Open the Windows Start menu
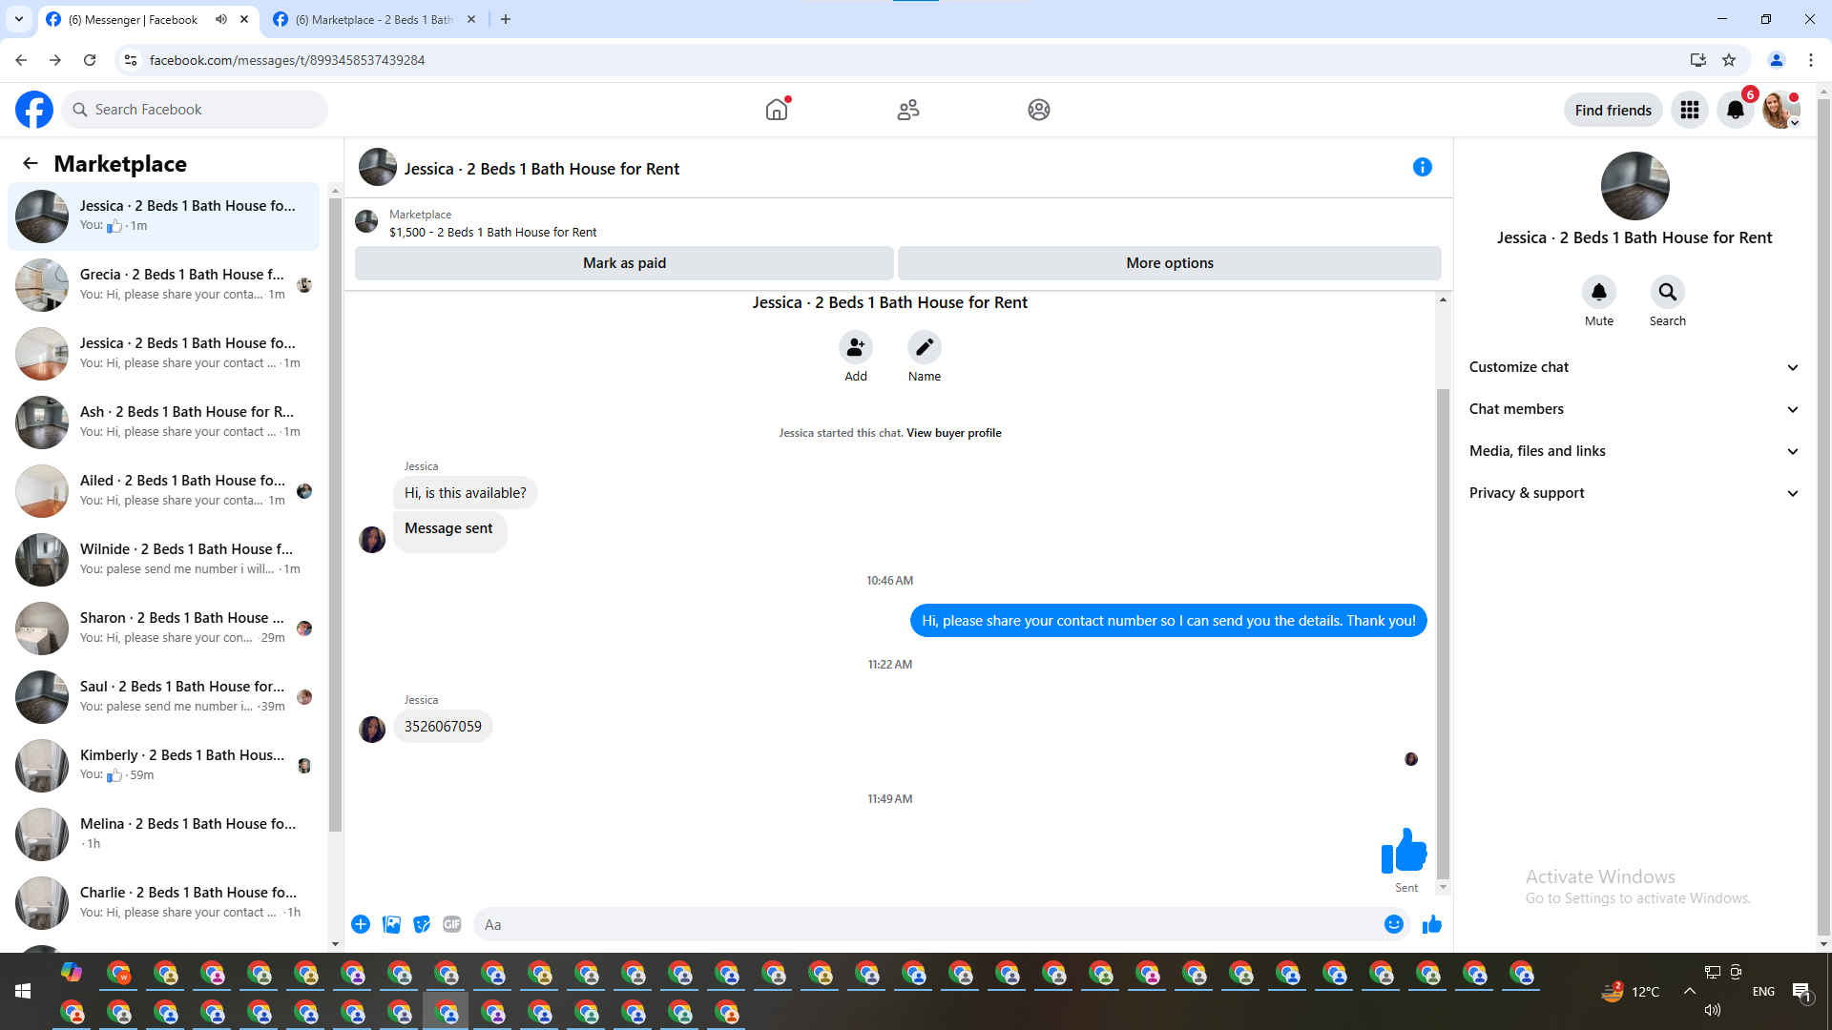The width and height of the screenshot is (1832, 1030). click(x=23, y=992)
